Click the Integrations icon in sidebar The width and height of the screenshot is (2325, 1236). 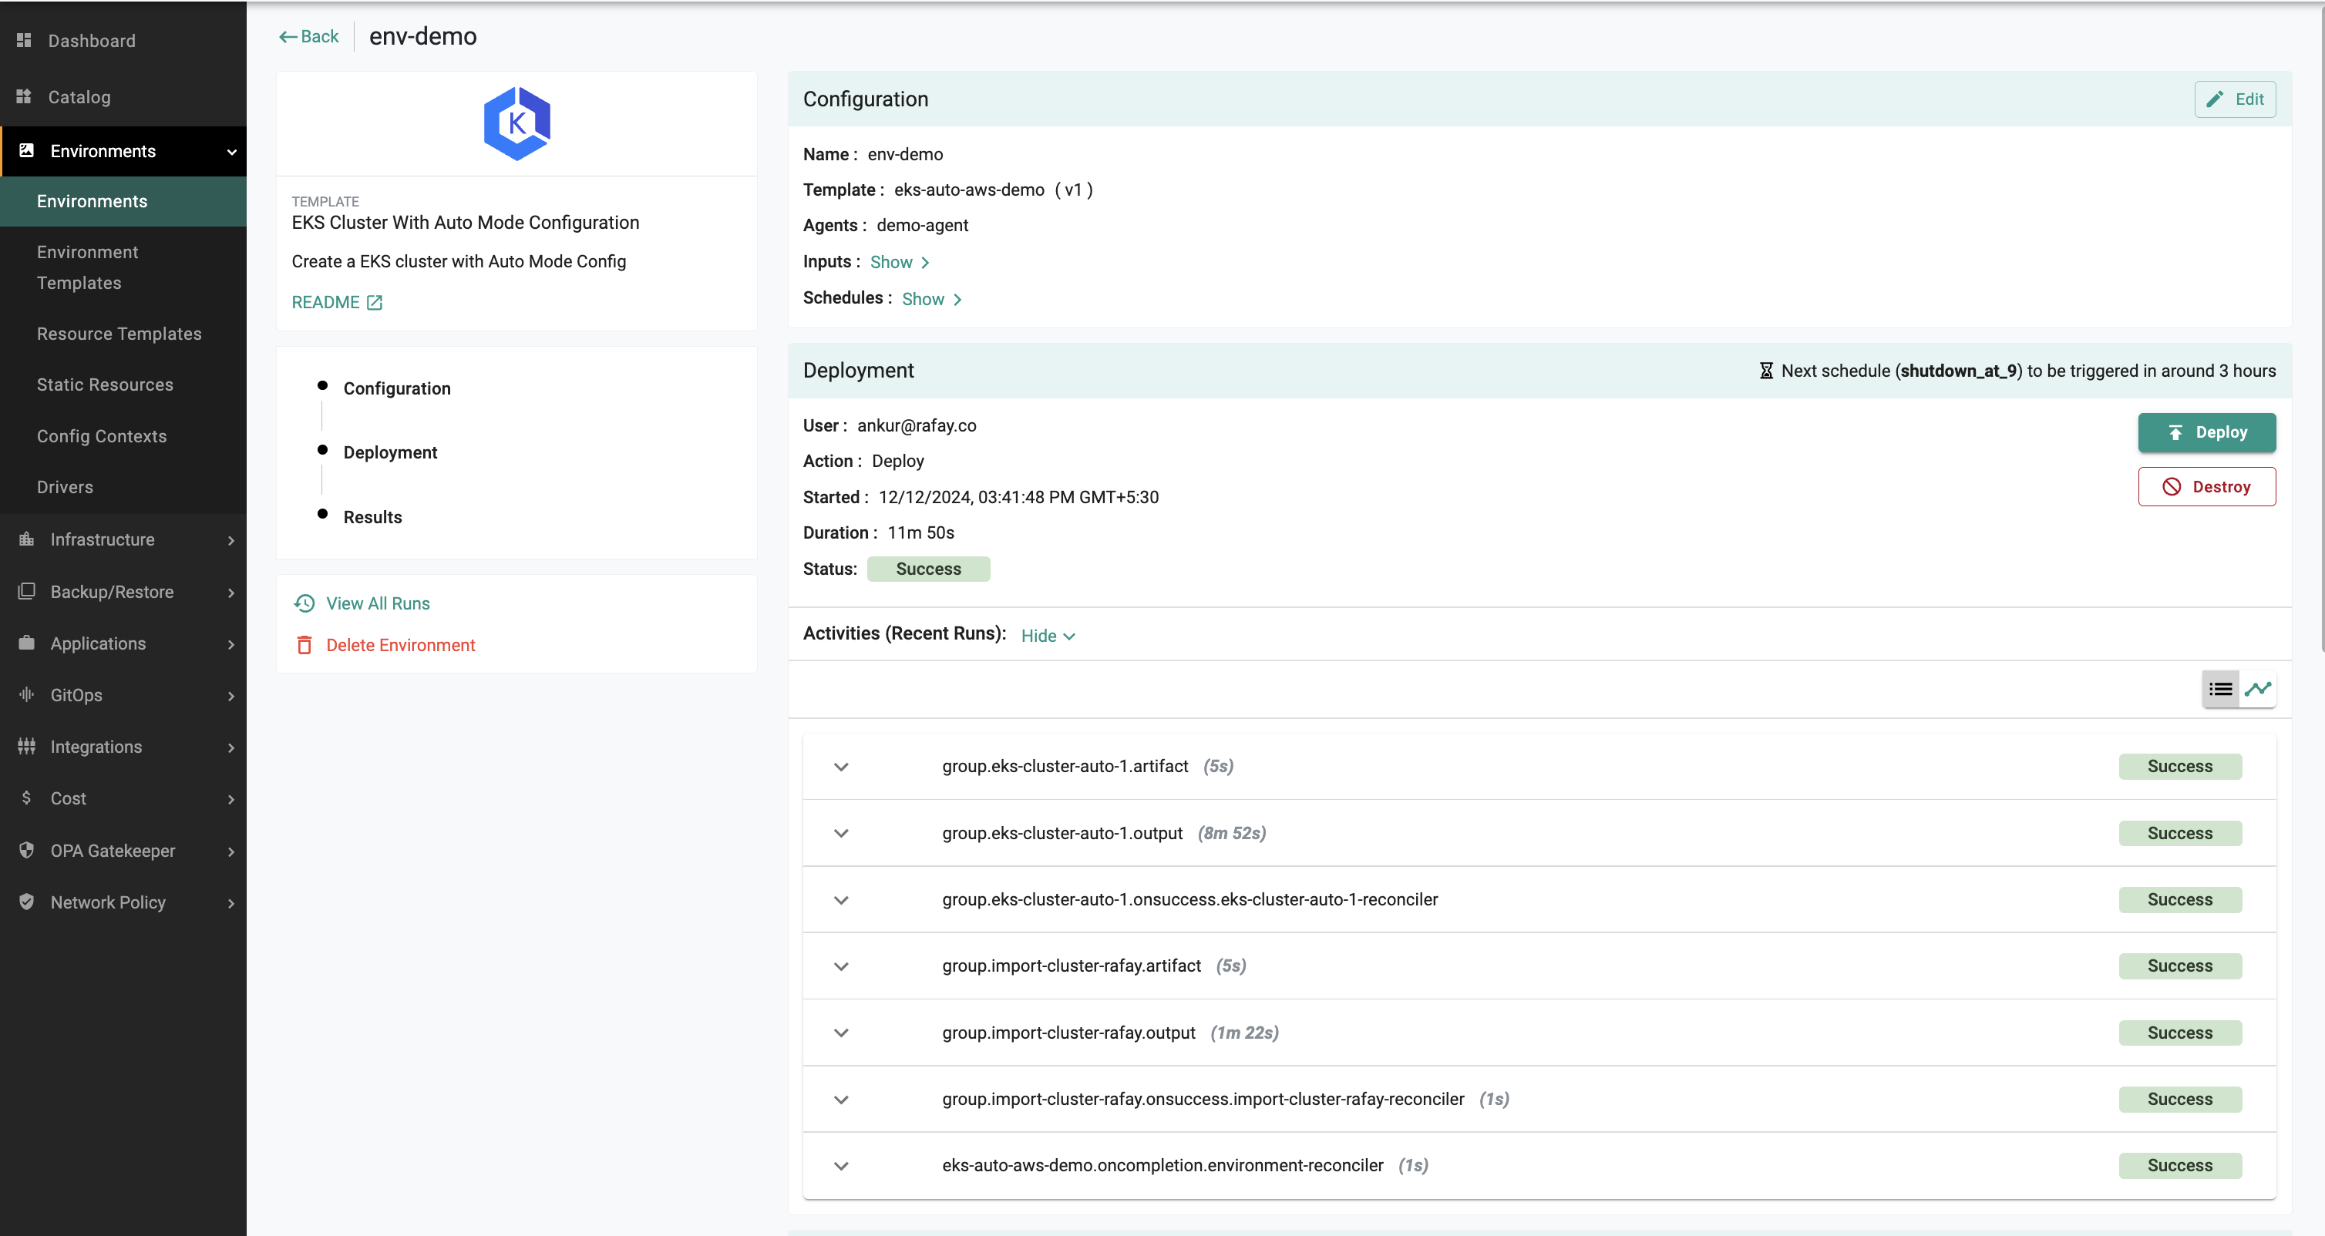27,746
